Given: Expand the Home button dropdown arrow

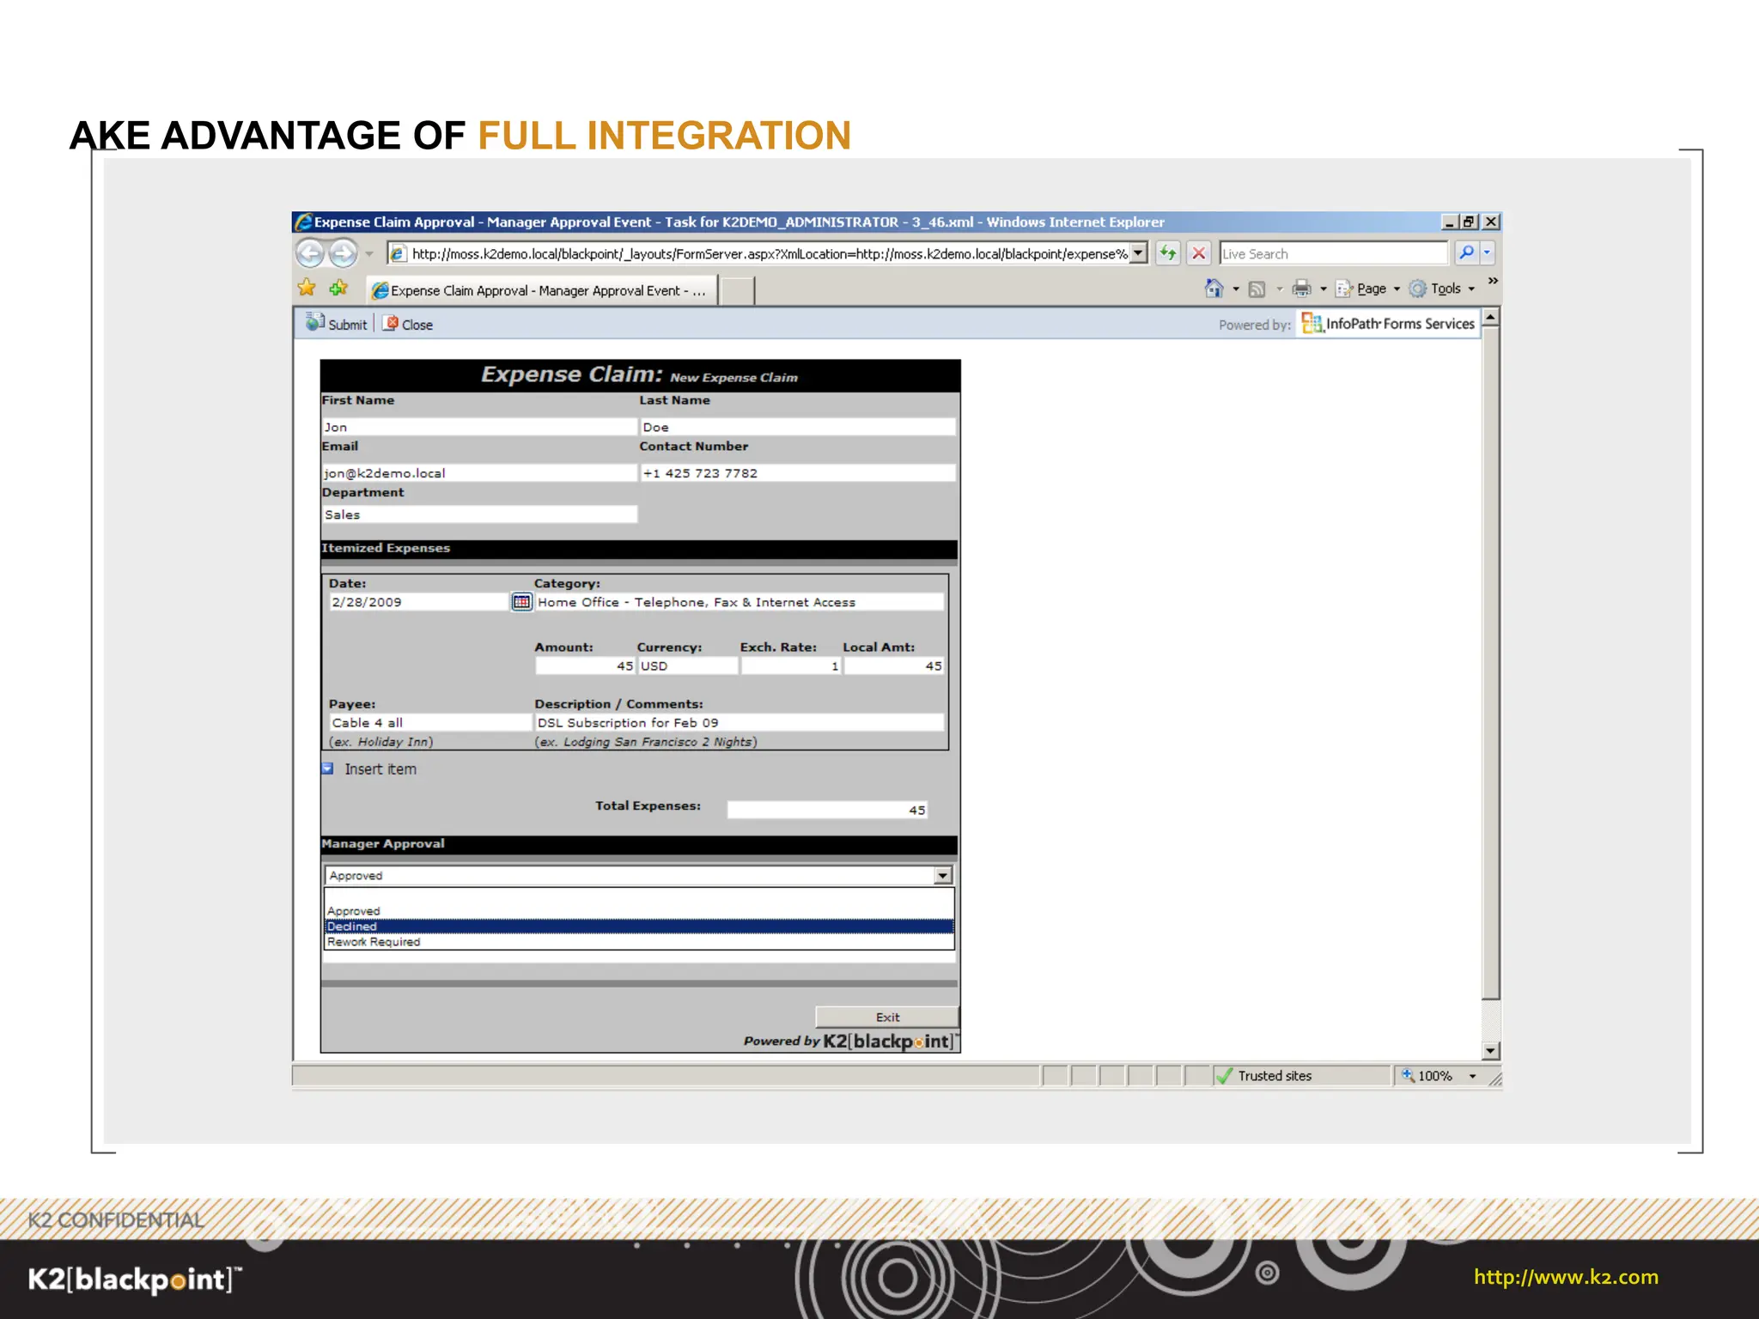Looking at the screenshot, I should click(1236, 289).
